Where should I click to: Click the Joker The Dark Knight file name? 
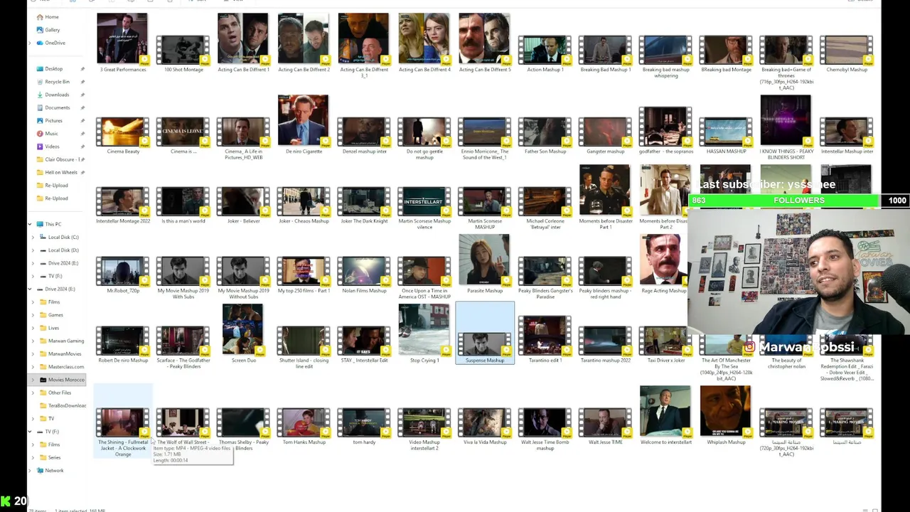(x=364, y=221)
